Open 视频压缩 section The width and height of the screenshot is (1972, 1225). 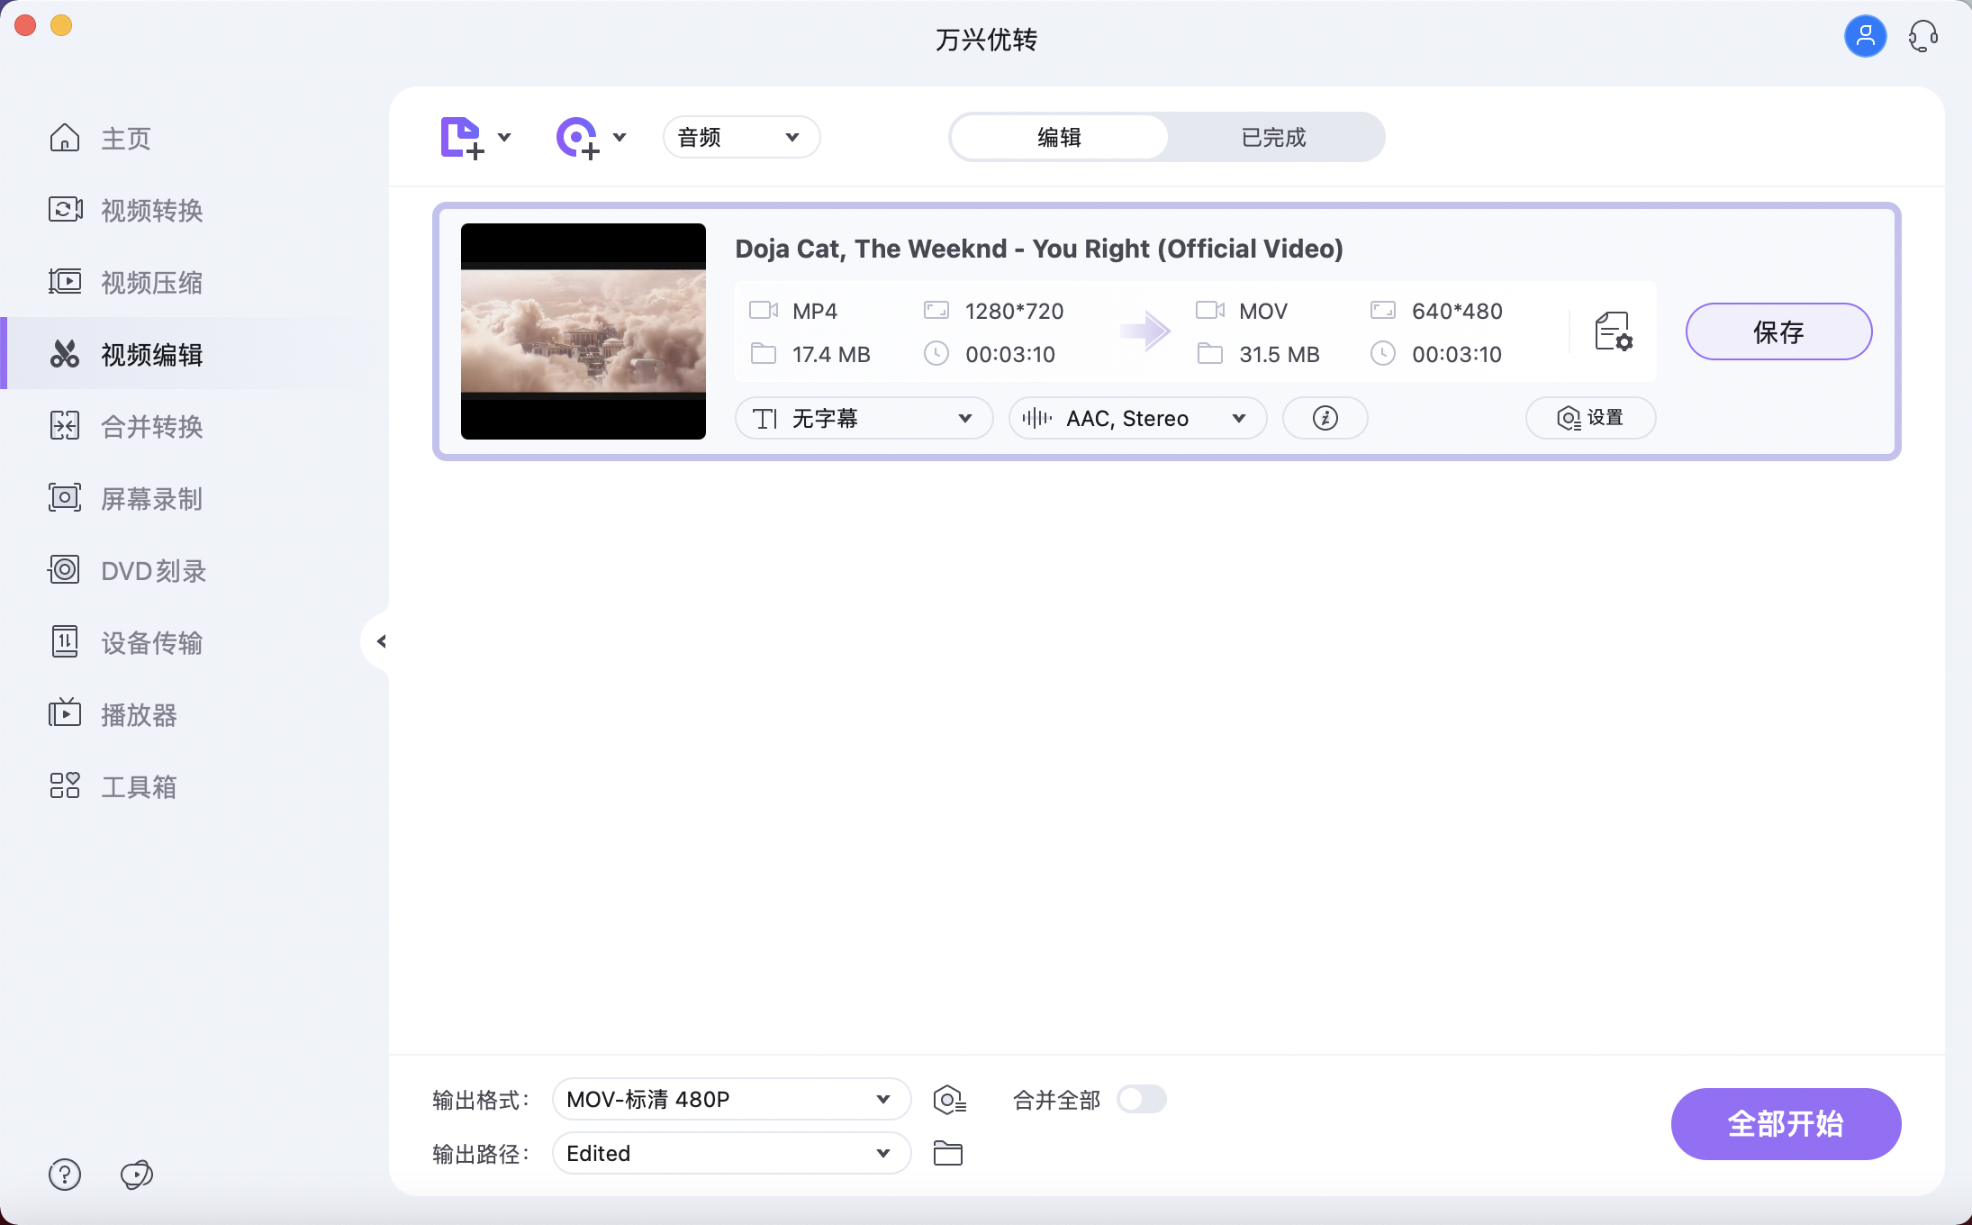tap(125, 282)
